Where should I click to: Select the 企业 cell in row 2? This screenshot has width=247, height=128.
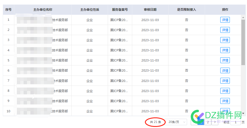90,30
